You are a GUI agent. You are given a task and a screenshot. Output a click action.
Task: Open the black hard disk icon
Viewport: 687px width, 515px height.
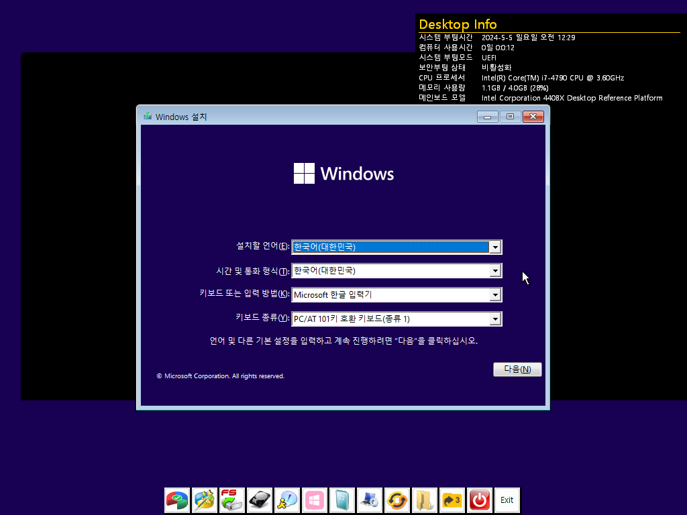(x=260, y=500)
